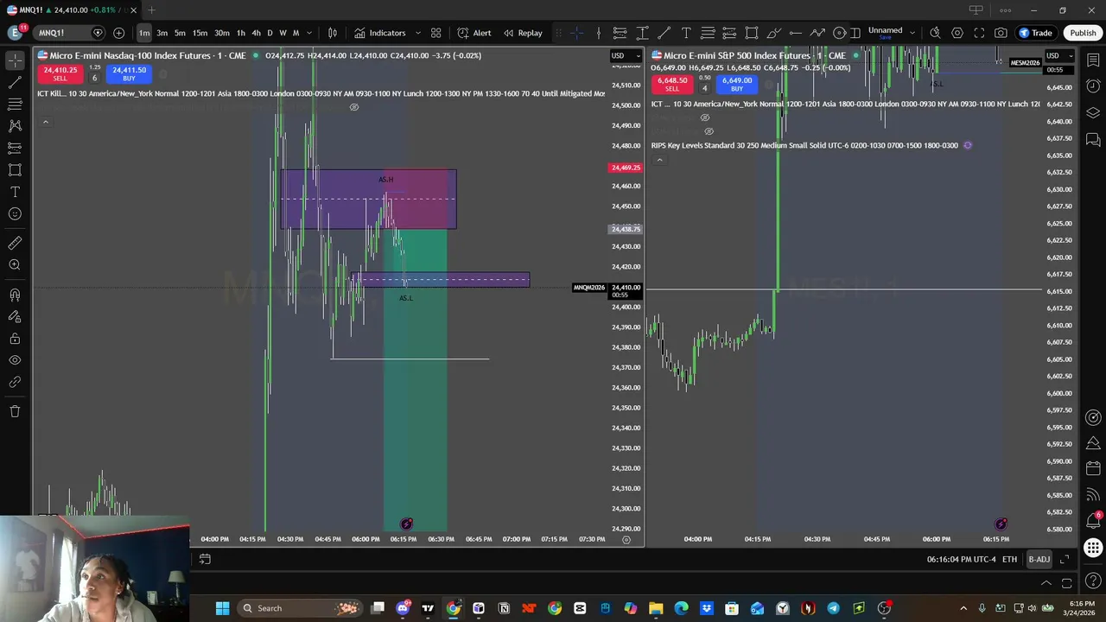This screenshot has width=1106, height=622.
Task: Select the Text annotation tool in left toolbar
Action: (x=15, y=192)
